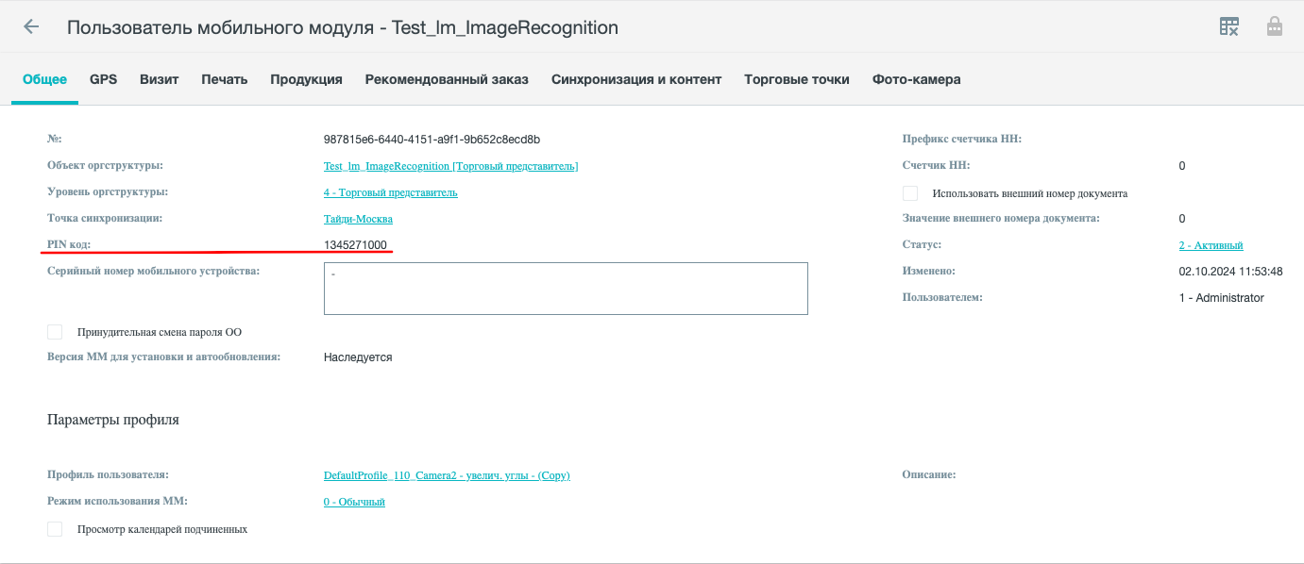Select the Фото-камера tab
The height and width of the screenshot is (564, 1304).
pyautogui.click(x=917, y=79)
